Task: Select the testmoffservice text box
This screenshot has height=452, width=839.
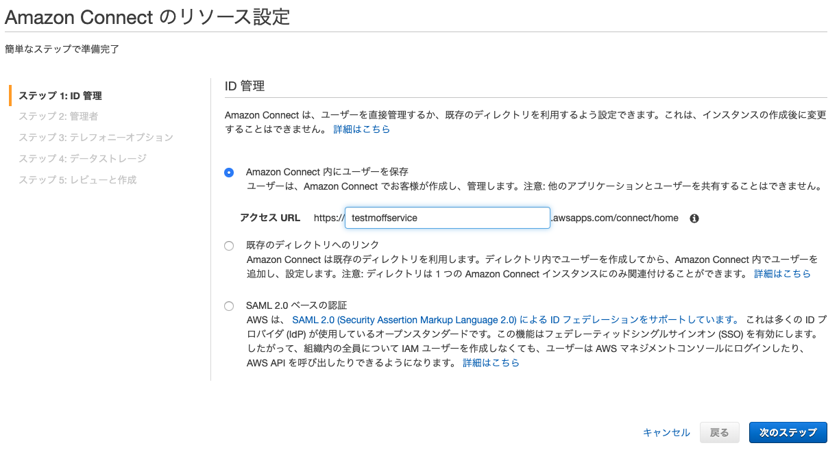Action: 447,218
